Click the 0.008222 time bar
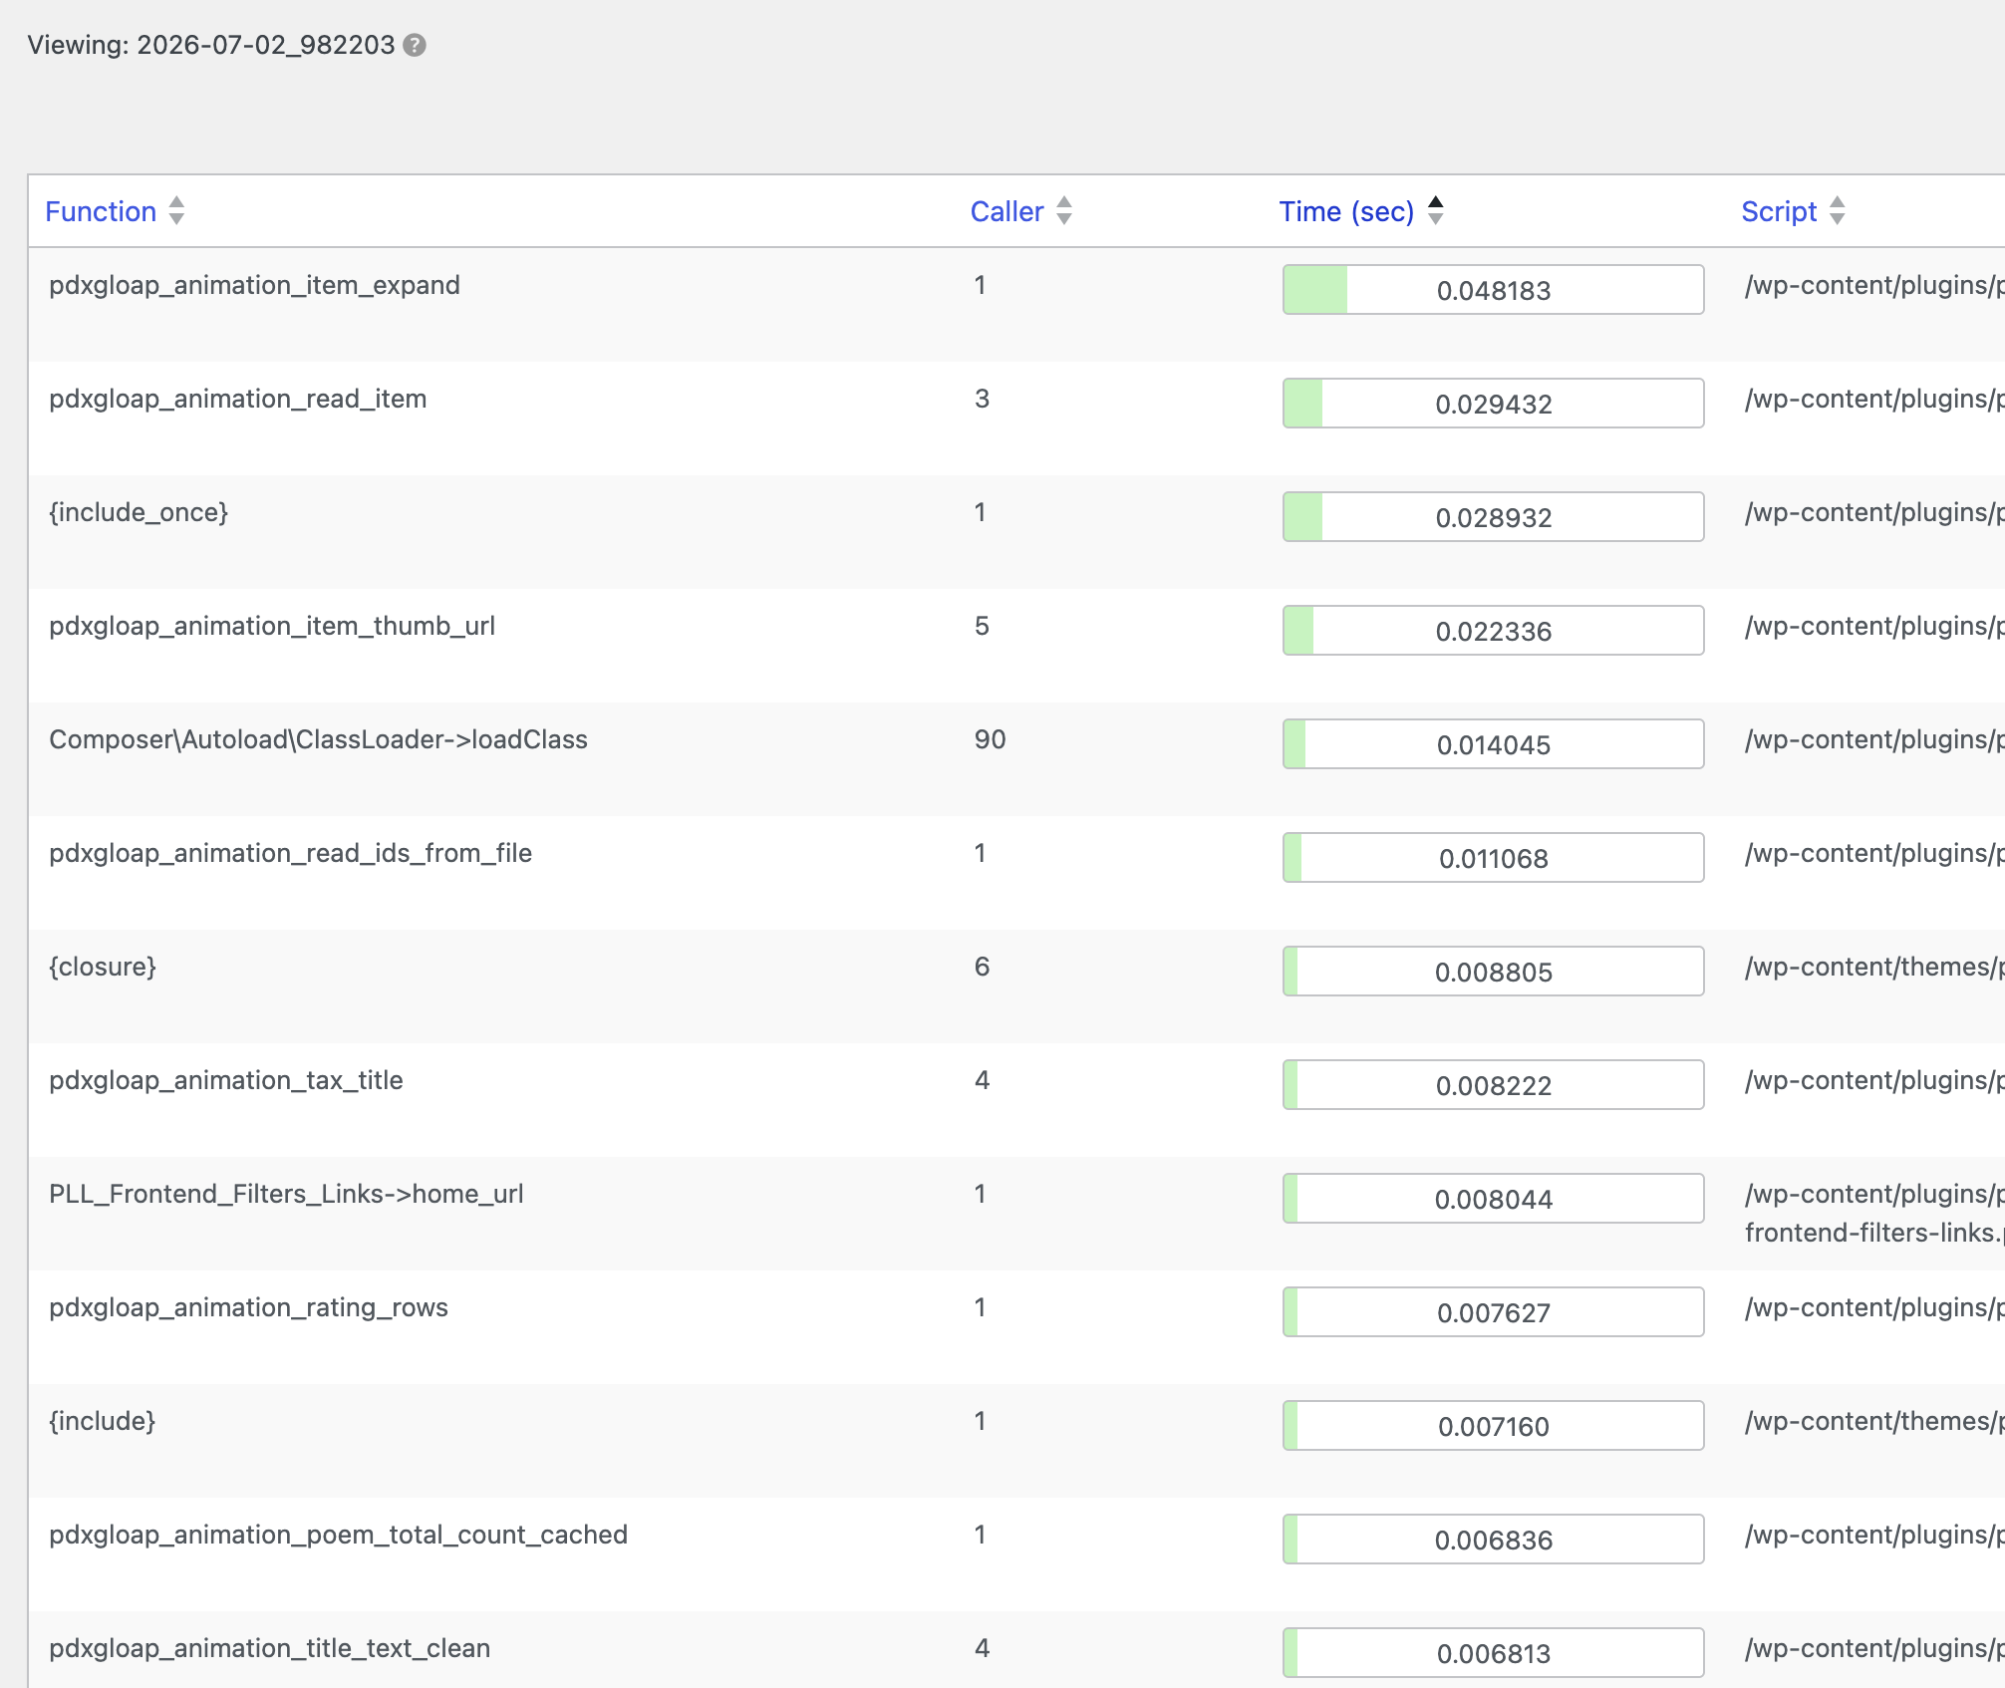Image resolution: width=2005 pixels, height=1688 pixels. (1493, 1085)
